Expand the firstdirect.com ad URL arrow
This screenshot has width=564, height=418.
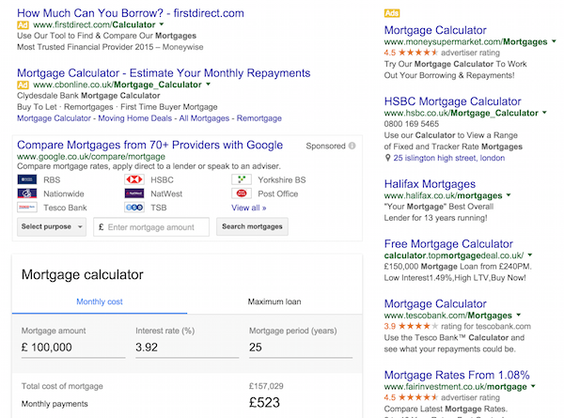click(x=162, y=24)
